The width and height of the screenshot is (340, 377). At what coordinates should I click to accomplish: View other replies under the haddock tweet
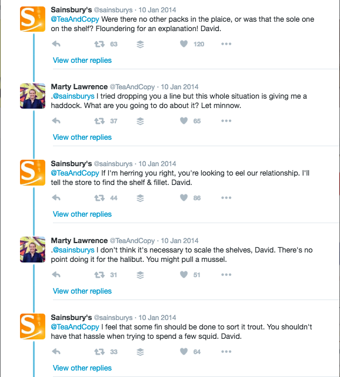[82, 137]
